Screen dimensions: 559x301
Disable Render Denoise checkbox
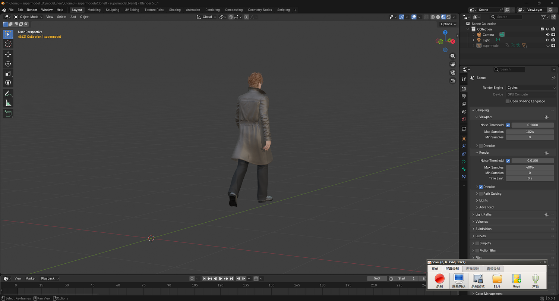pyautogui.click(x=481, y=187)
